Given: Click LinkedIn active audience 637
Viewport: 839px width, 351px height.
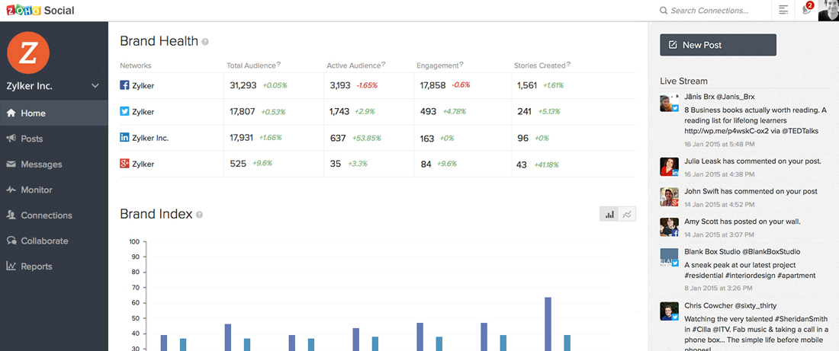Looking at the screenshot, I should coord(338,138).
